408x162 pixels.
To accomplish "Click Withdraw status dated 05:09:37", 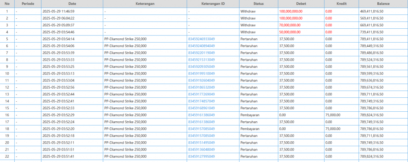I will pyautogui.click(x=248, y=25).
